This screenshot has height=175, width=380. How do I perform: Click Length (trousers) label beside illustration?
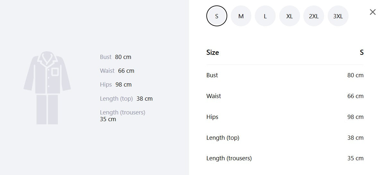[122, 112]
